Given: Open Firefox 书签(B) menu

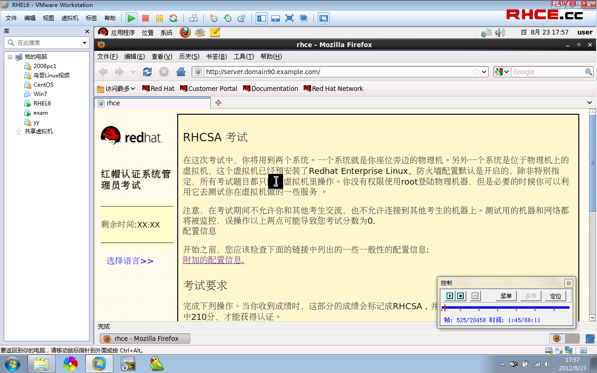Looking at the screenshot, I should point(216,56).
